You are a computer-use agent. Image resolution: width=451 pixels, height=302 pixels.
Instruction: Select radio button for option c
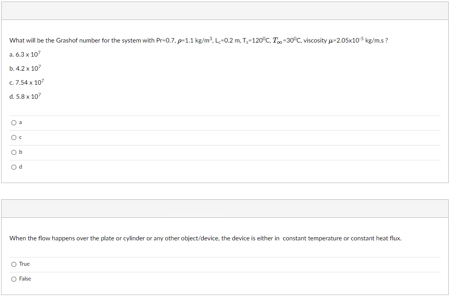click(x=14, y=137)
